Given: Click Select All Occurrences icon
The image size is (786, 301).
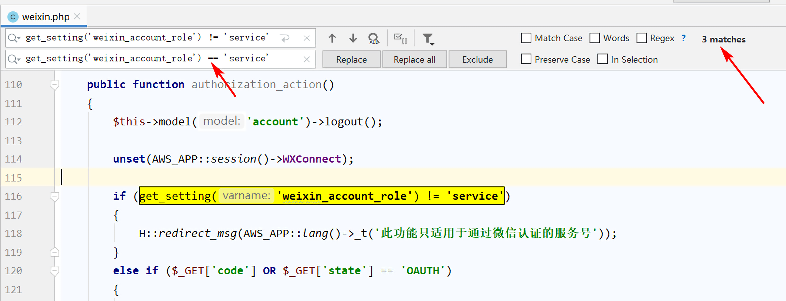Looking at the screenshot, I should (x=401, y=39).
